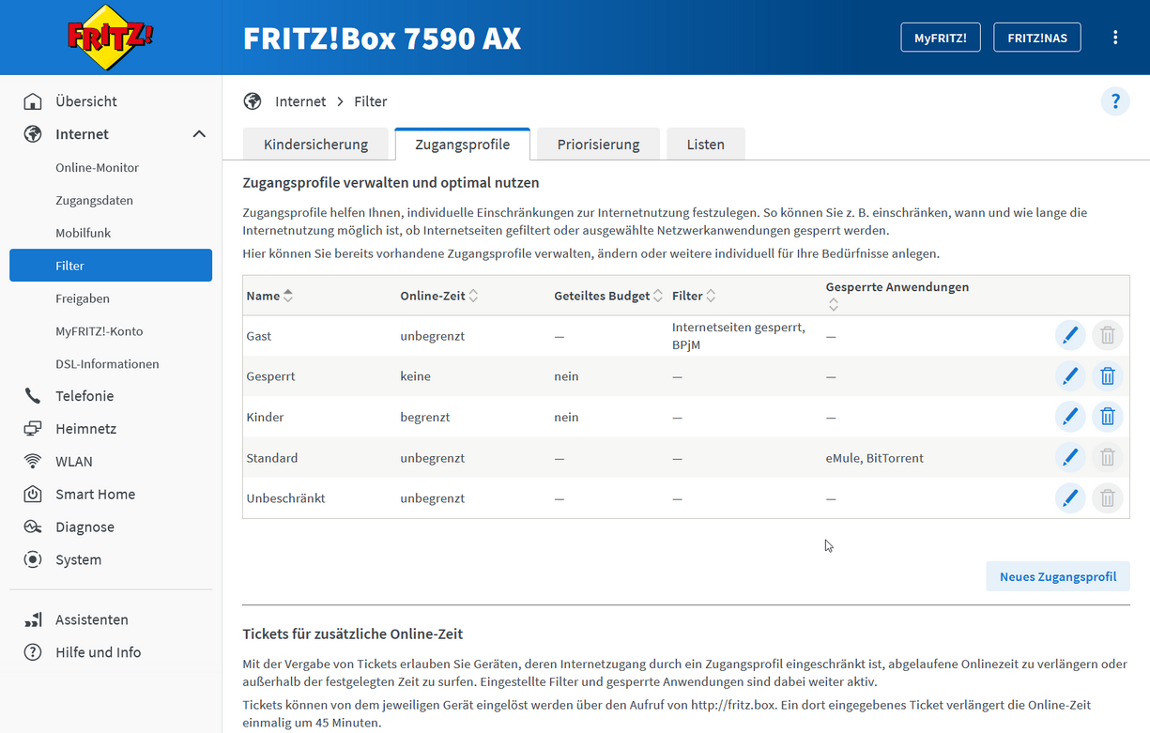This screenshot has width=1150, height=733.
Task: Sort by Geteiltes Budget column arrows
Action: (x=659, y=296)
